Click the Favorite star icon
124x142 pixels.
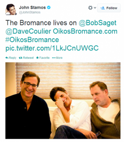tap(38, 58)
